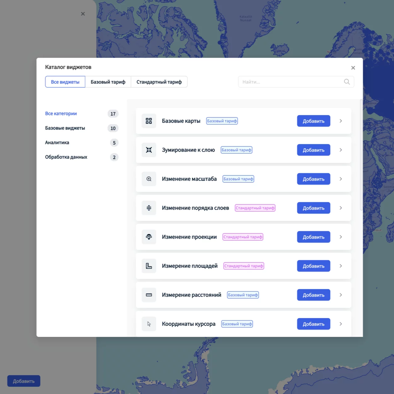
Task: Close the Каталог виджетов dialog
Action: (353, 68)
